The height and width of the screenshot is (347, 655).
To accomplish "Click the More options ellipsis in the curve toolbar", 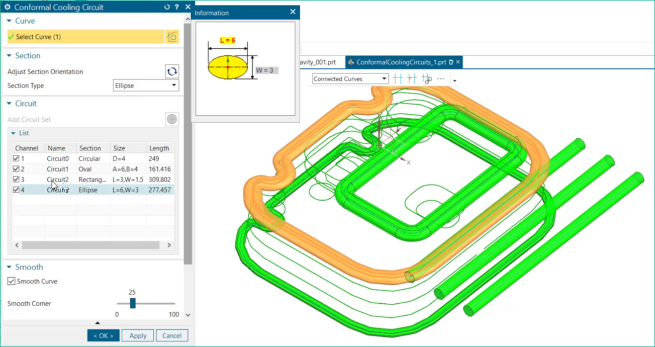I will click(440, 78).
